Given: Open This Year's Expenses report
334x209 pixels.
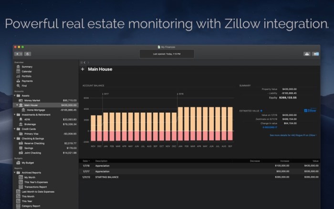Looking at the screenshot, I should [x=36, y=182].
